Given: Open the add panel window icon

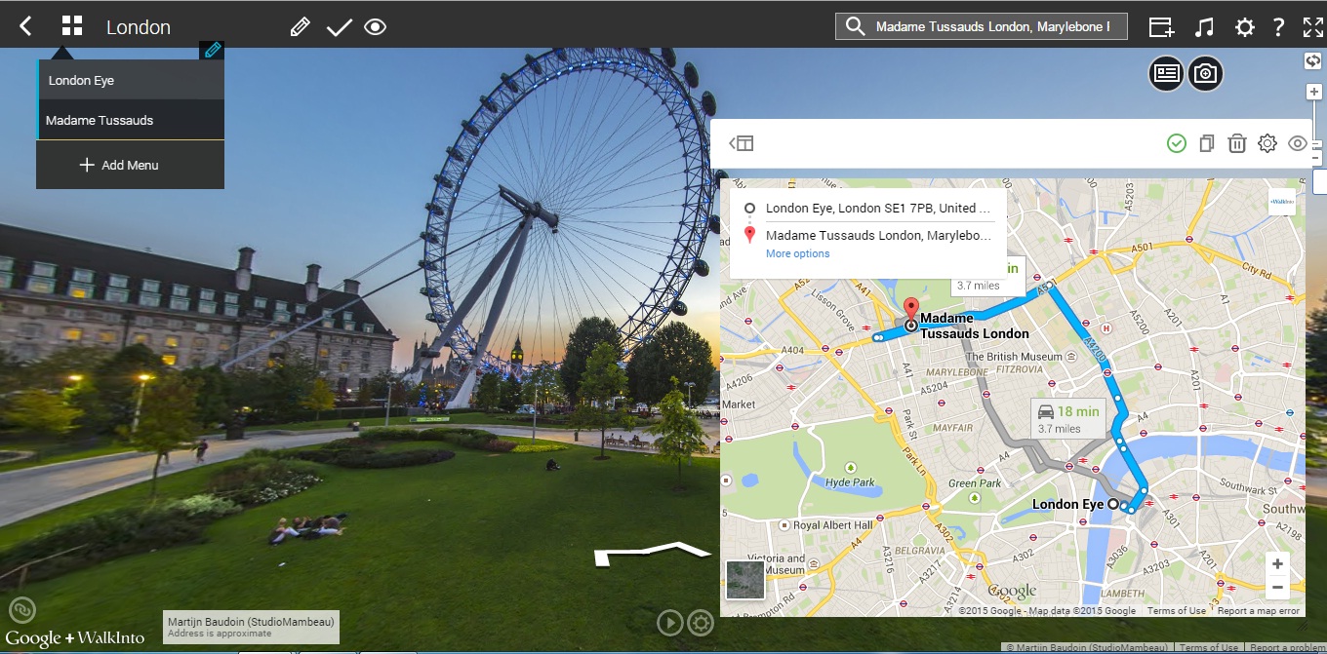Looking at the screenshot, I should pos(1161,27).
